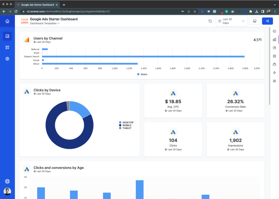Screen dimensions: 279x199
Task: Open the settings gear in left sidebar
Action: click(x=7, y=59)
